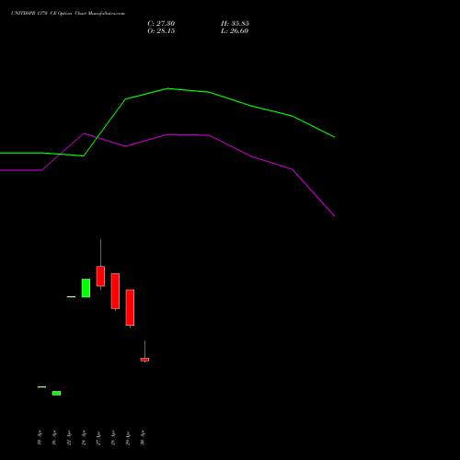Click the close value 'C: 27.30'
The height and width of the screenshot is (460, 460).
[161, 24]
